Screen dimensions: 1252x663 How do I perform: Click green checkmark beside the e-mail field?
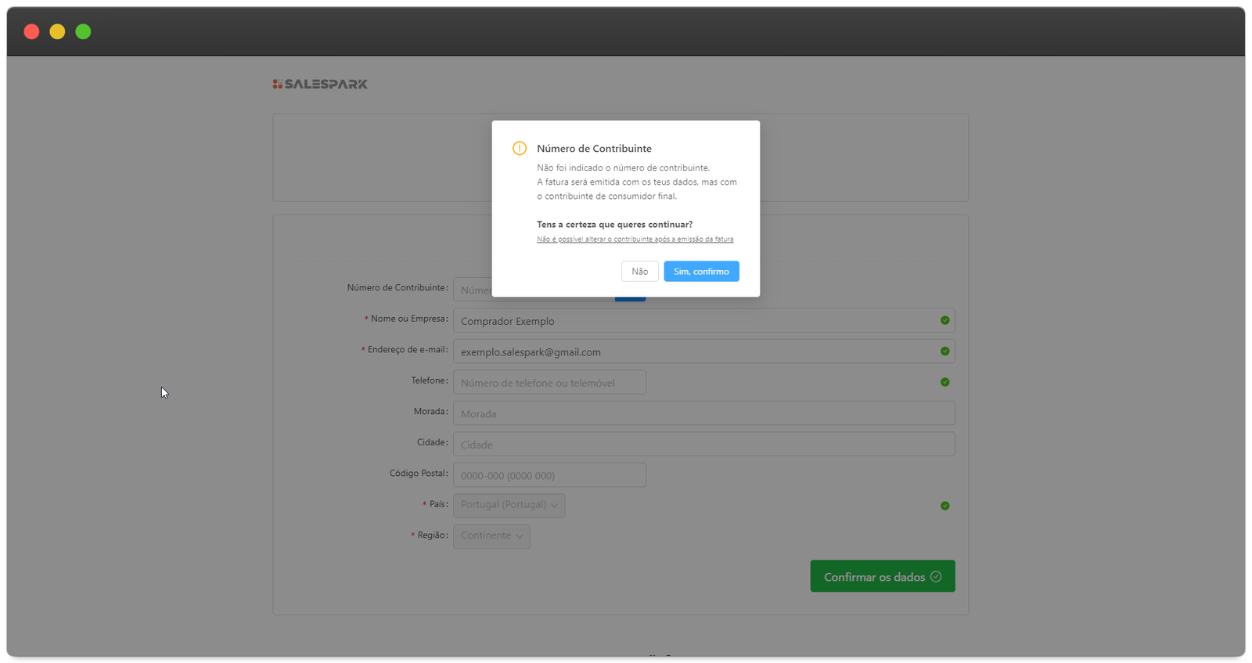point(944,351)
